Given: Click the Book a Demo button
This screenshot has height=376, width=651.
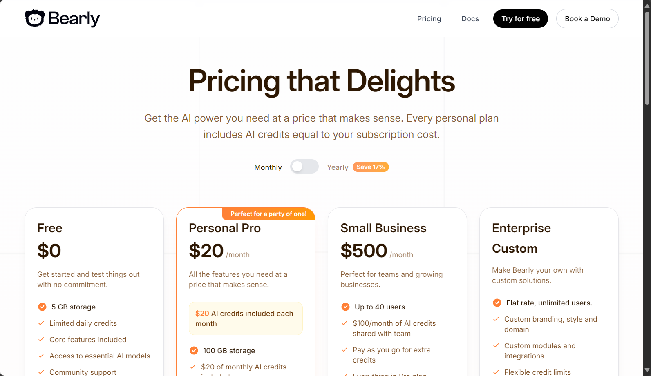Looking at the screenshot, I should tap(587, 19).
